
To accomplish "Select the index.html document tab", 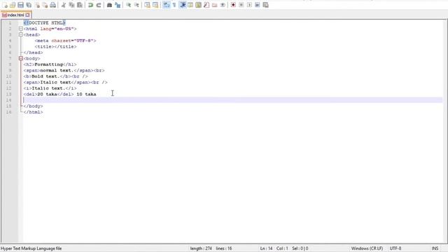I will coord(15,15).
